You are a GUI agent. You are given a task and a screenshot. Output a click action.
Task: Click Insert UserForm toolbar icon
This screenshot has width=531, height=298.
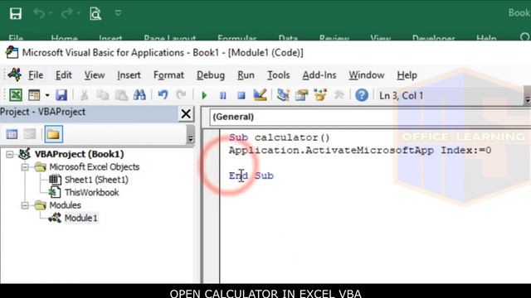point(34,95)
